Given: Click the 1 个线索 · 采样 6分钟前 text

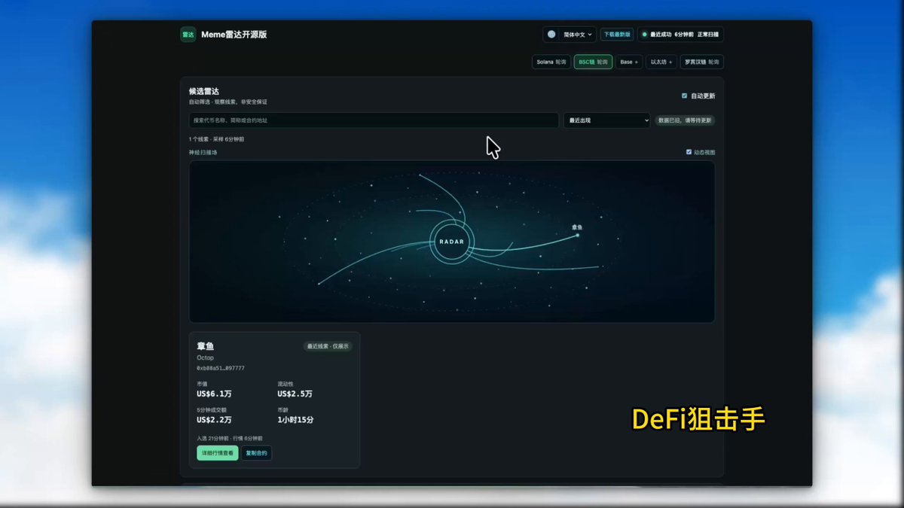Looking at the screenshot, I should 216,139.
